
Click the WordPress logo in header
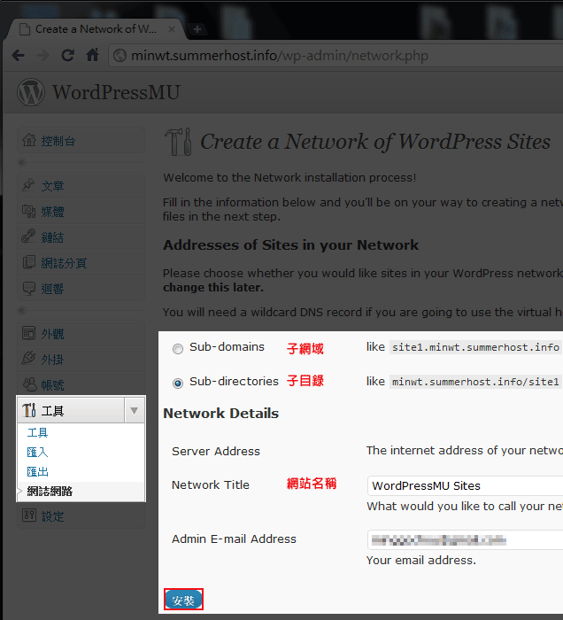(31, 92)
